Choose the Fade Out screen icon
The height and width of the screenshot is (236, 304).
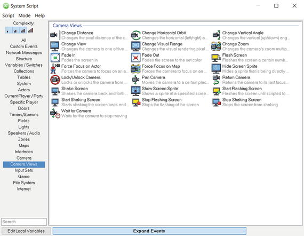135,58
